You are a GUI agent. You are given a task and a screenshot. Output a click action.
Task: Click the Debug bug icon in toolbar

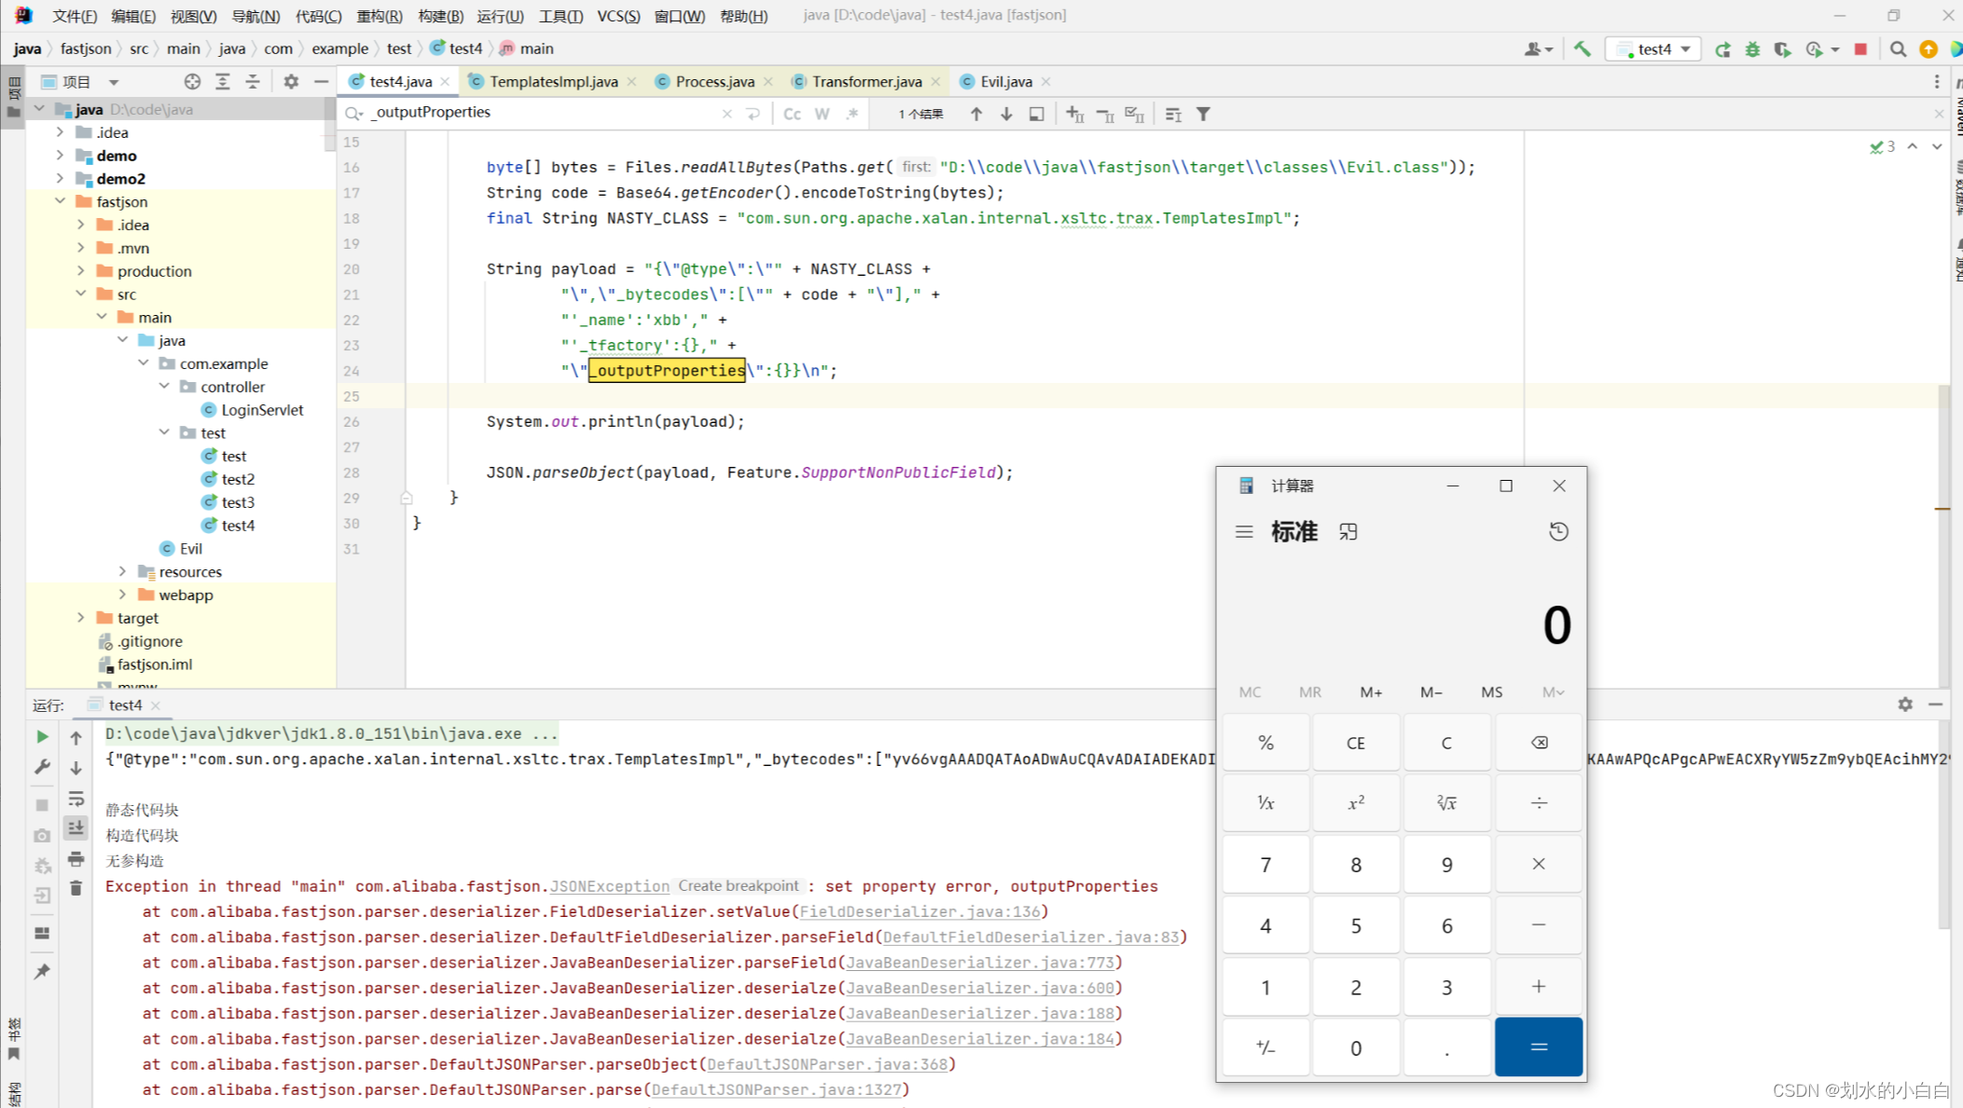tap(1752, 49)
